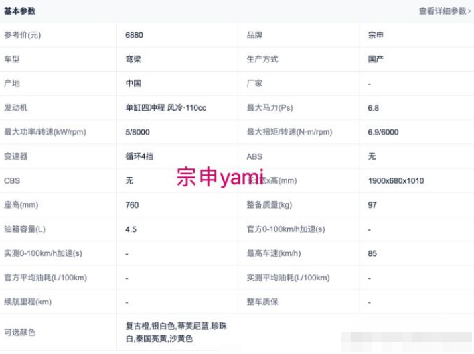Select the 整车质保 label
This screenshot has height=354, width=474.
click(x=262, y=302)
